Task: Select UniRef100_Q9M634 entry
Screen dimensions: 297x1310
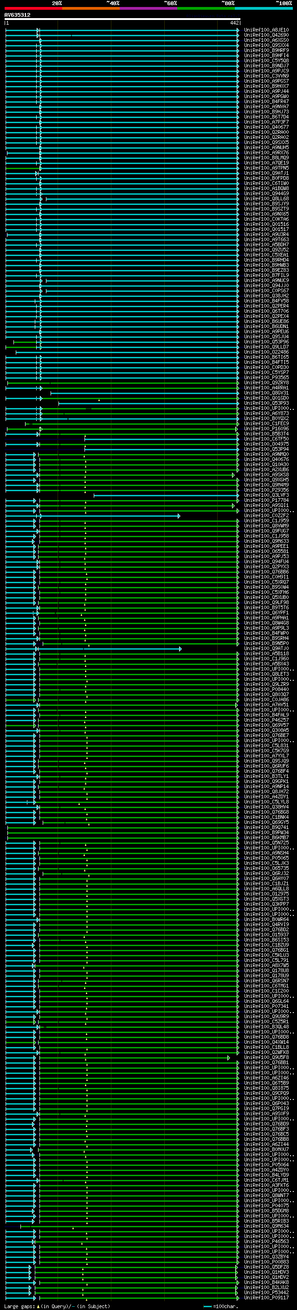Action: 266,1226
